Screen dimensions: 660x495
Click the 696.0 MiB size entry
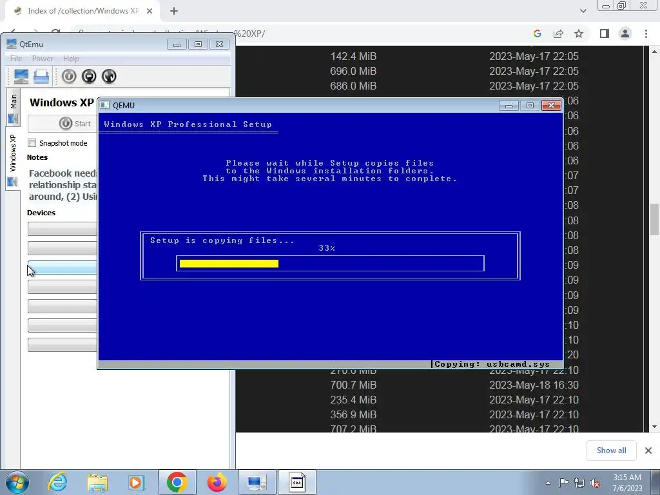pyautogui.click(x=353, y=71)
